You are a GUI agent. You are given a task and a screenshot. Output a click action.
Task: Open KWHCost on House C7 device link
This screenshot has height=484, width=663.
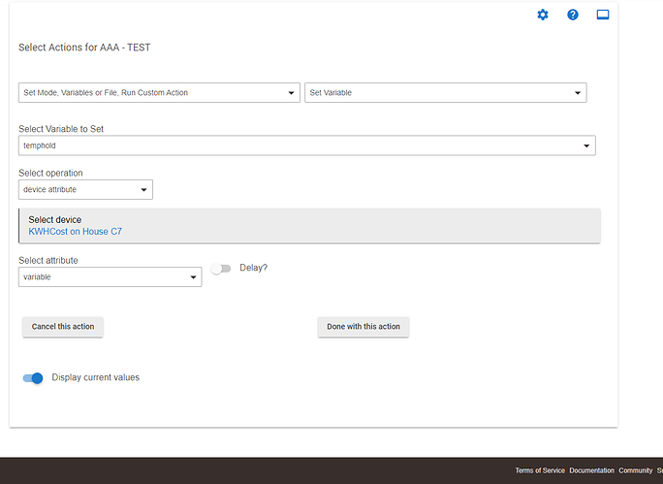click(x=76, y=232)
